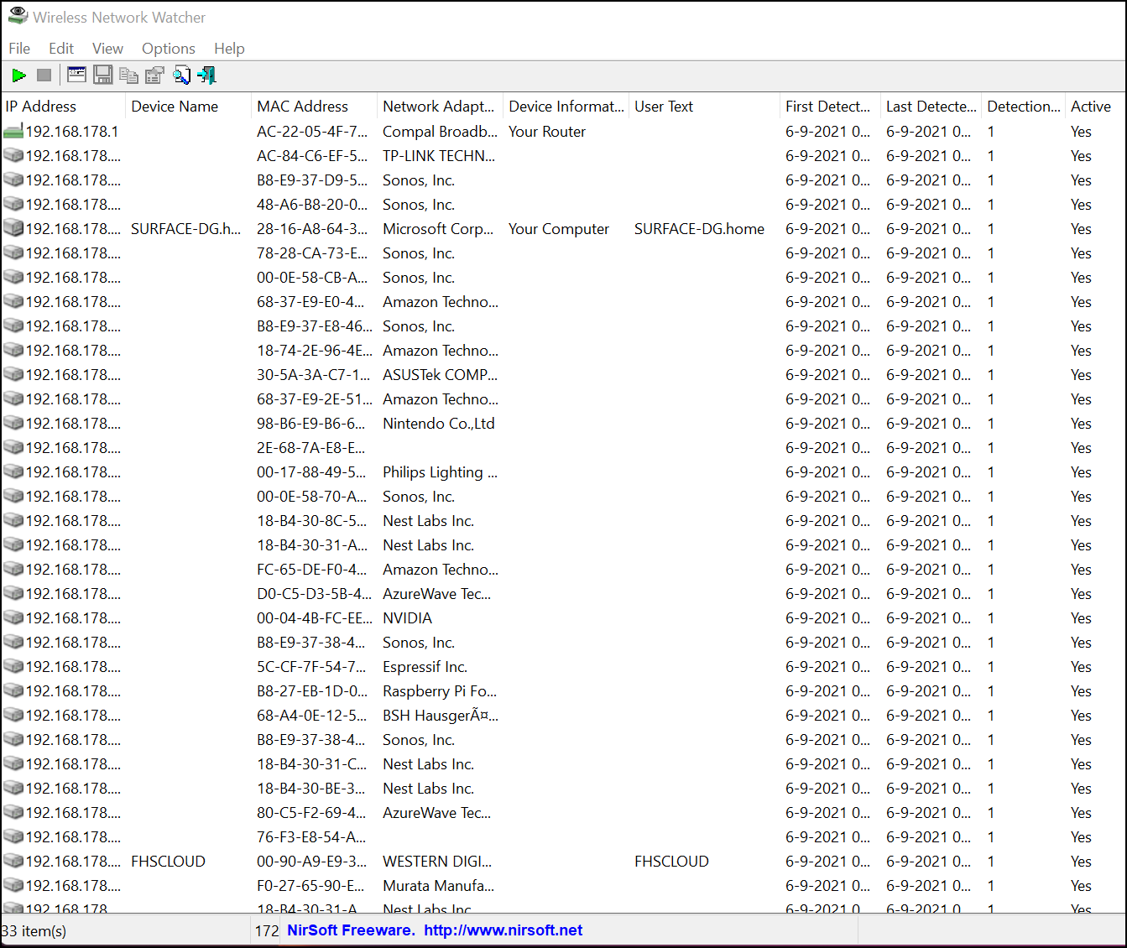1127x948 pixels.
Task: Click the 'FHSCLOUD' User Text cell
Action: tap(671, 862)
